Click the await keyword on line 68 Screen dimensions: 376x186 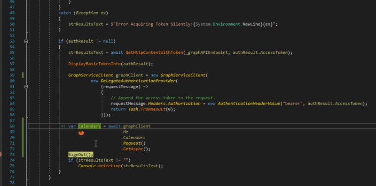[x=114, y=126]
